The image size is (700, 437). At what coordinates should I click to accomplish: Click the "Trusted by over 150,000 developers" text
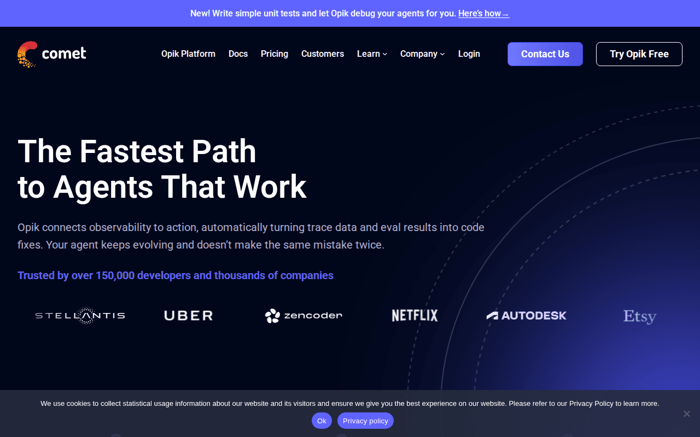point(176,275)
